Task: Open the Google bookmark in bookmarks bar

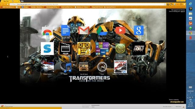Action: (25, 7)
